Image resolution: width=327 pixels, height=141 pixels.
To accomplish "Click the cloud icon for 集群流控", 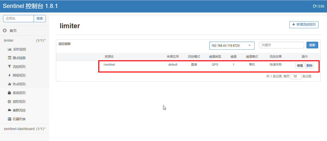I will pos(10,110).
